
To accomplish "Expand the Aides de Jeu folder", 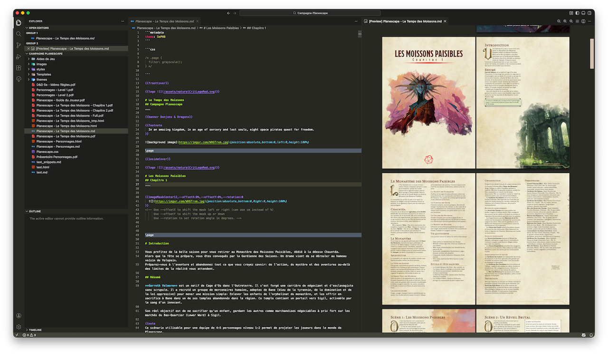I will pyautogui.click(x=45, y=59).
